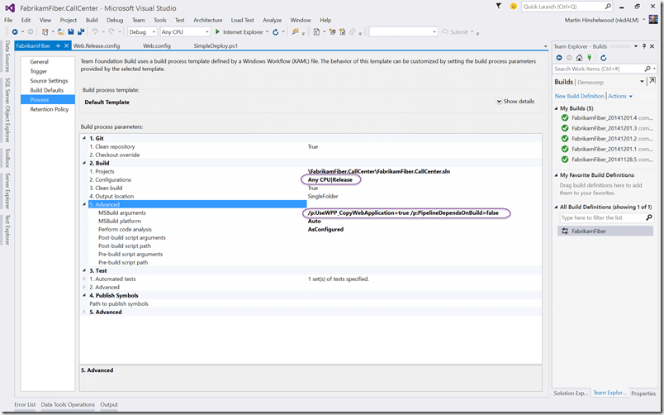Viewport: 664px width, 415px height.
Task: Collapse My Favorite Build Definitions group
Action: [556, 175]
